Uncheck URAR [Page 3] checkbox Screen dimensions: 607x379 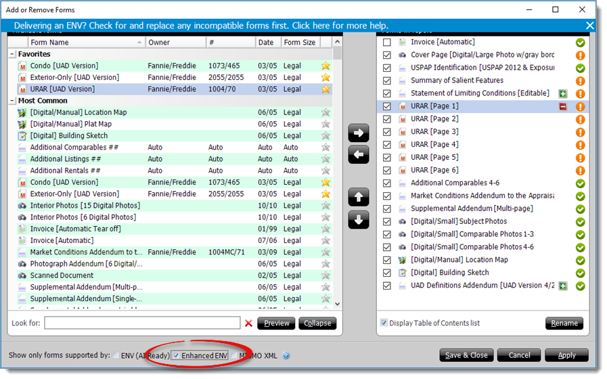tap(386, 132)
